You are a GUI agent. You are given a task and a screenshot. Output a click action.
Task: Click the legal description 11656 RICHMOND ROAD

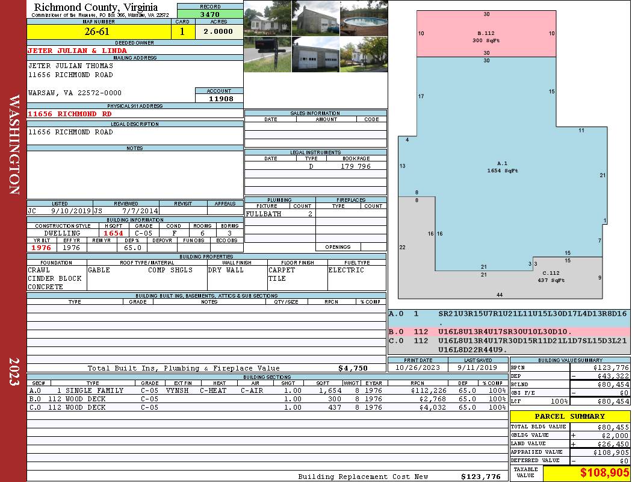pos(70,132)
